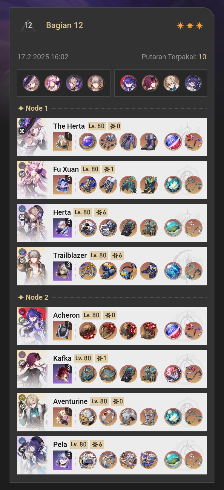The width and height of the screenshot is (224, 490).
Task: Click Fu Xuan's eidolon level badge
Action: pos(109,169)
